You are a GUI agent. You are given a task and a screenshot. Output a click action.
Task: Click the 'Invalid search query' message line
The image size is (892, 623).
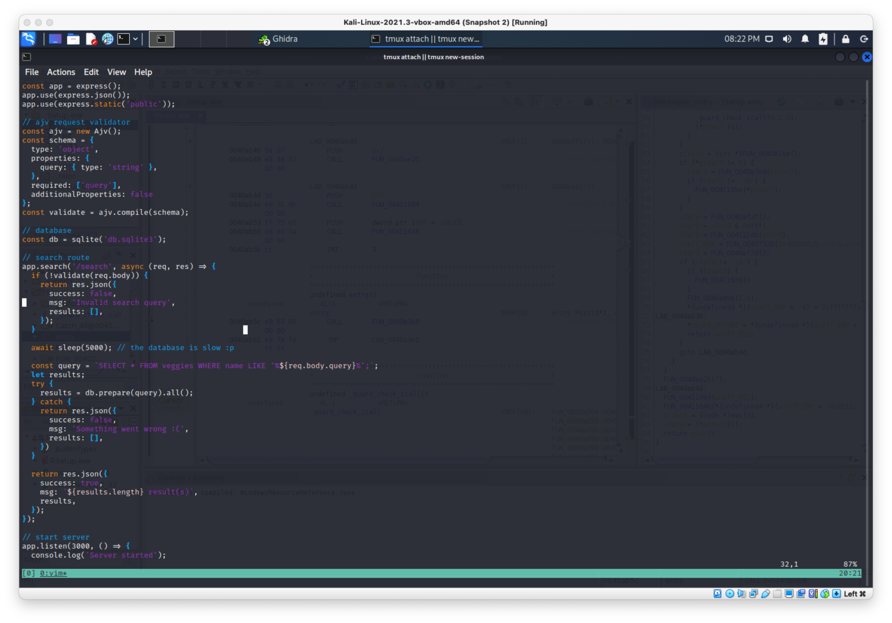(112, 303)
